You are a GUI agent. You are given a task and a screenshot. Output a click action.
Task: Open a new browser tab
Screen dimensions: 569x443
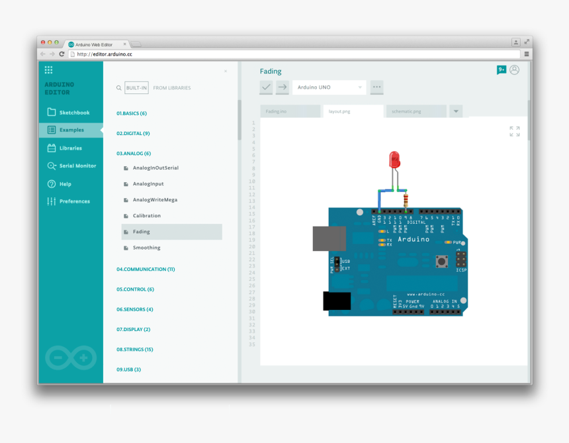pos(136,44)
